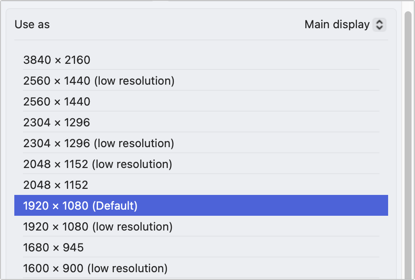Select 1920 × 1080 (low resolution)
The image size is (415, 280).
pos(98,227)
